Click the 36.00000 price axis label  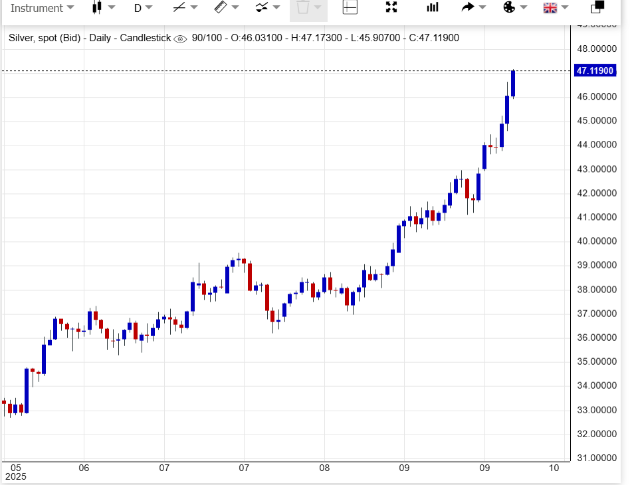click(x=597, y=338)
